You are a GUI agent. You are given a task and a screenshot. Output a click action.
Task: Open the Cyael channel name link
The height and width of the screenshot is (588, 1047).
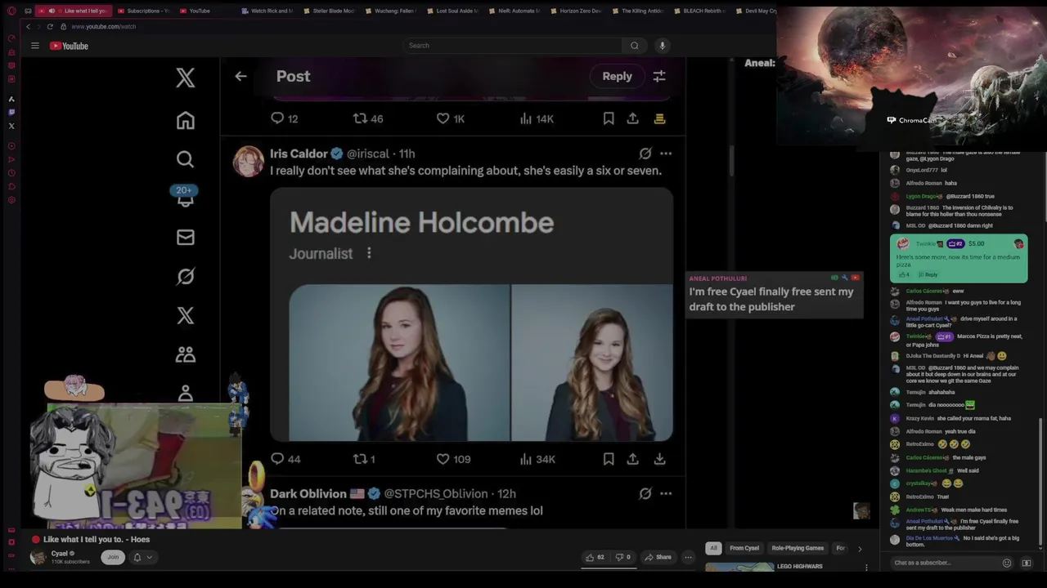point(60,553)
